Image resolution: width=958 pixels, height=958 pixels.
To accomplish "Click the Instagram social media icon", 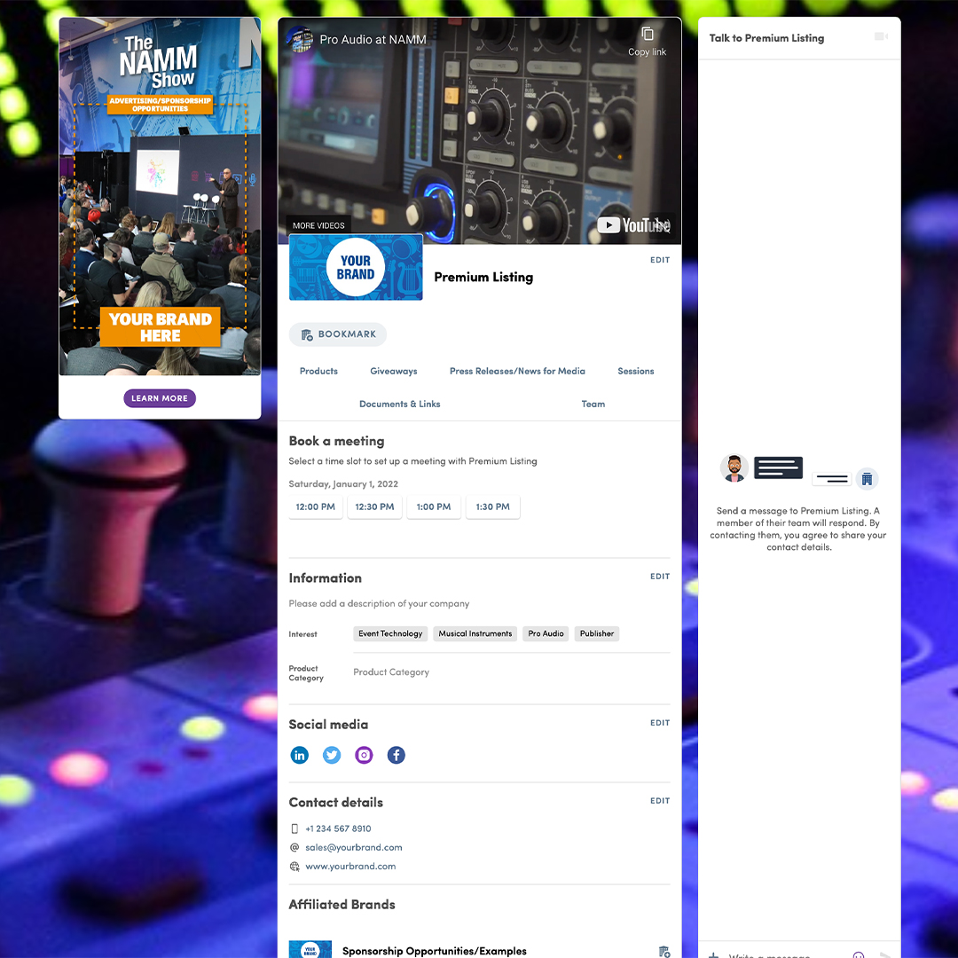I will click(364, 755).
